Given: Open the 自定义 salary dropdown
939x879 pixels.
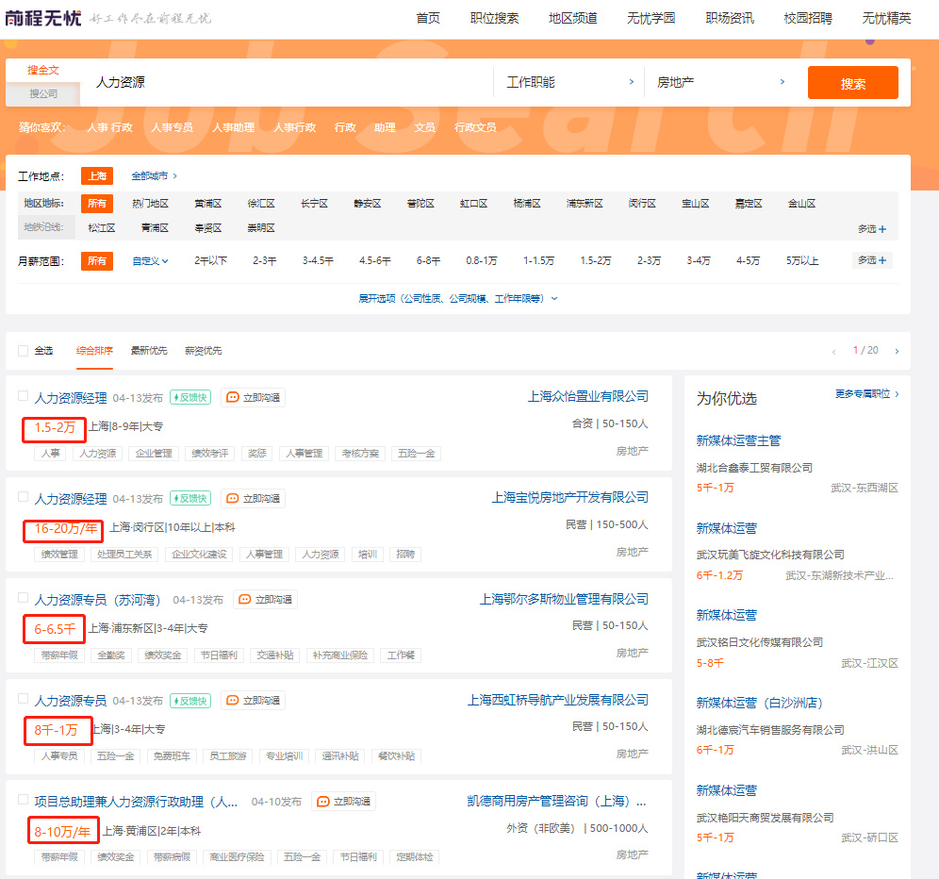Looking at the screenshot, I should coord(150,261).
